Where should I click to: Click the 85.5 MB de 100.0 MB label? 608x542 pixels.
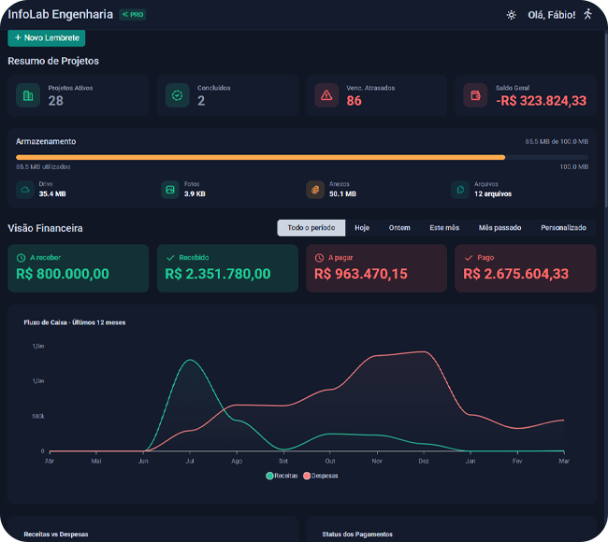point(557,142)
